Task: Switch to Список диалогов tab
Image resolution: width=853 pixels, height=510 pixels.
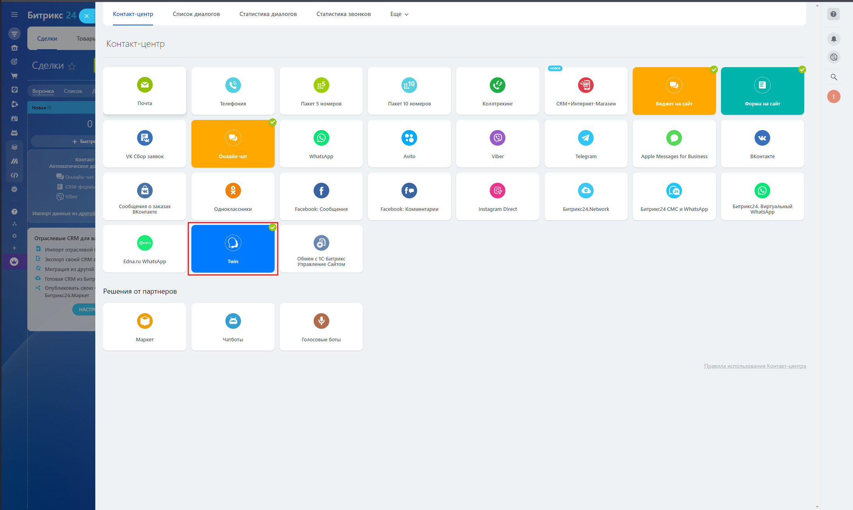Action: (196, 14)
